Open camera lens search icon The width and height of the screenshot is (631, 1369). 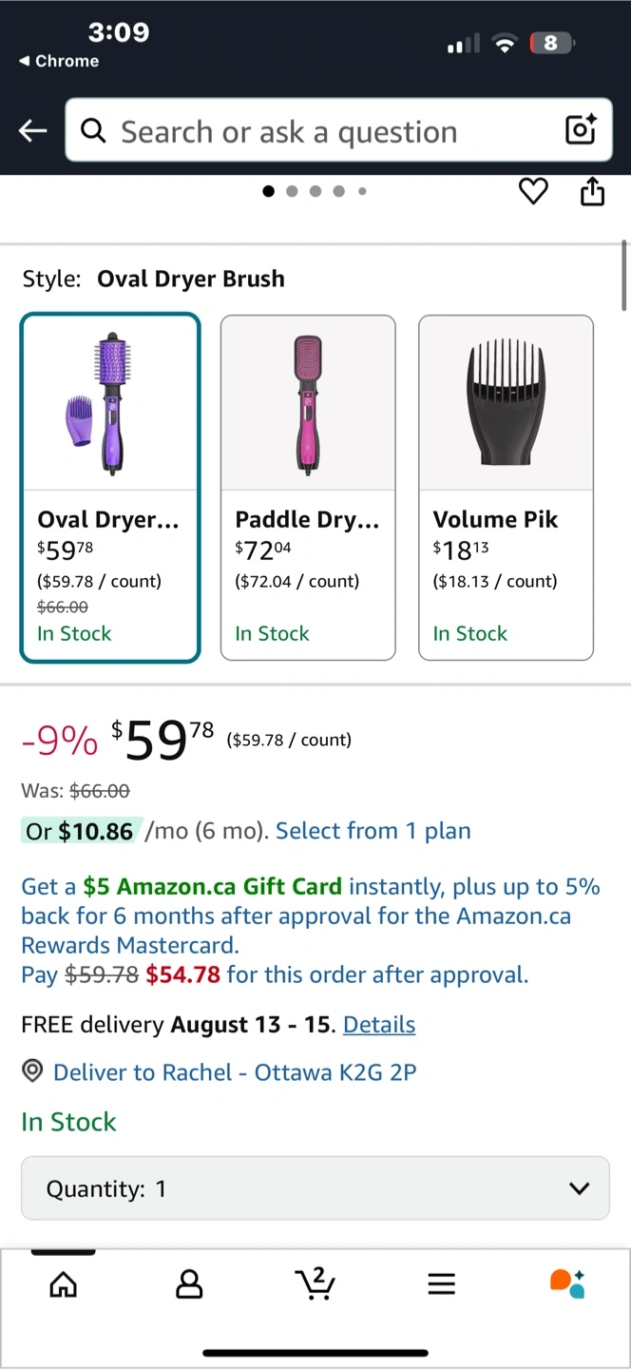[x=580, y=130]
